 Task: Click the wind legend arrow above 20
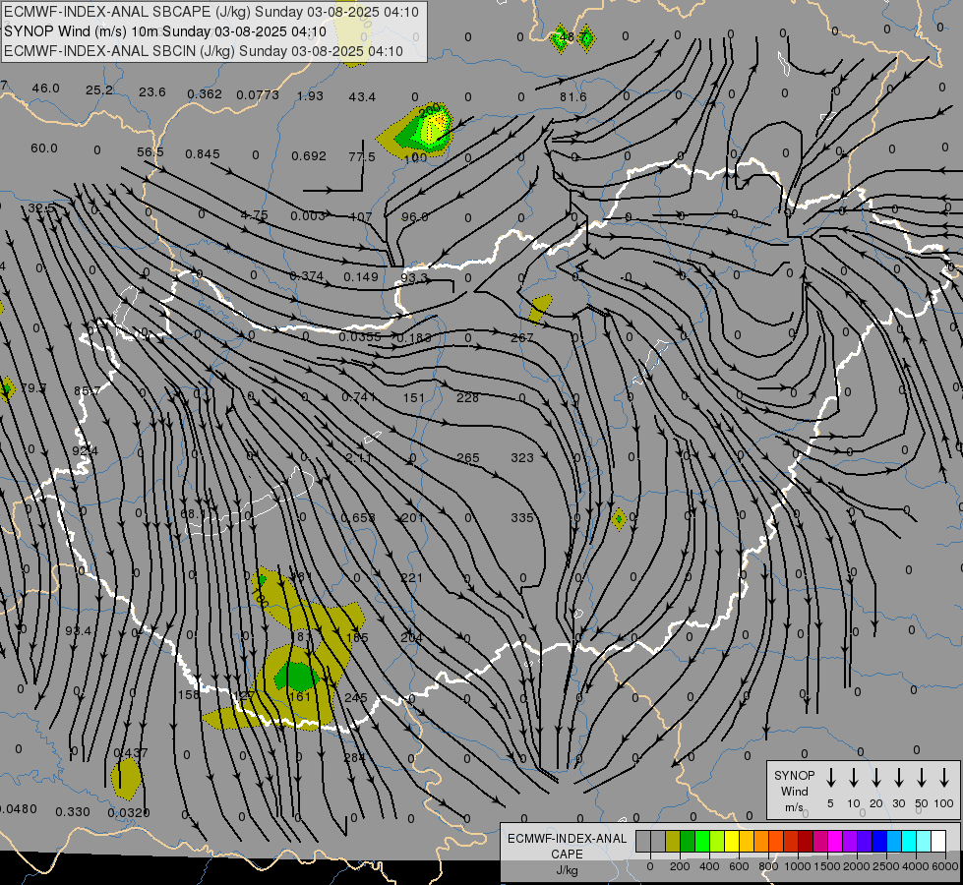click(876, 778)
